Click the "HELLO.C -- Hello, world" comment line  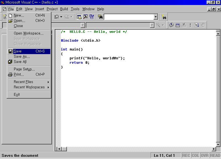click(94, 32)
